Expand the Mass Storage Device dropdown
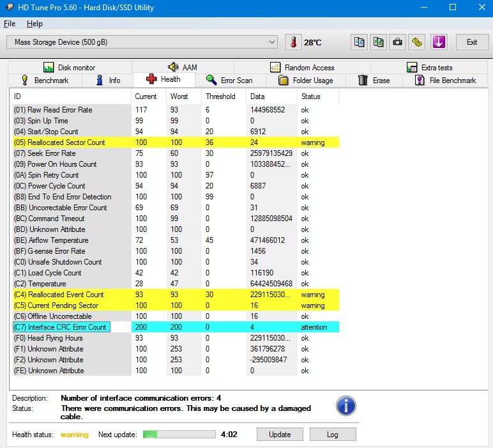 point(142,42)
